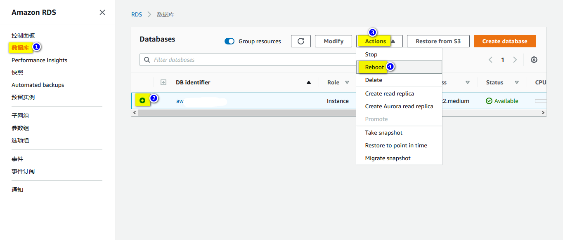Sort the Status column

pyautogui.click(x=516, y=82)
